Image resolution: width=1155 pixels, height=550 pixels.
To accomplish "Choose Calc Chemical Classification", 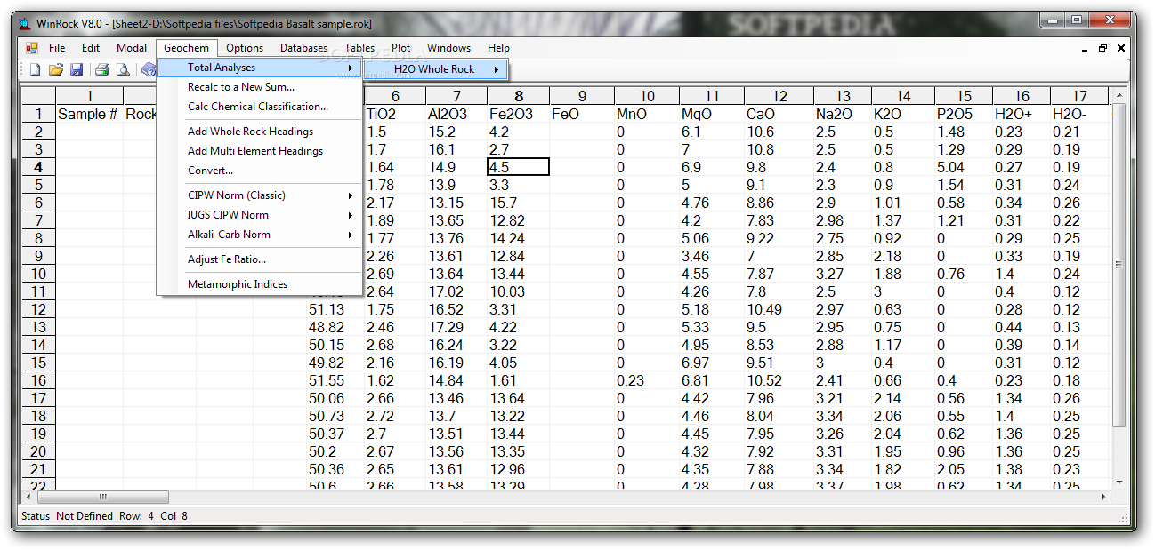I will [259, 107].
